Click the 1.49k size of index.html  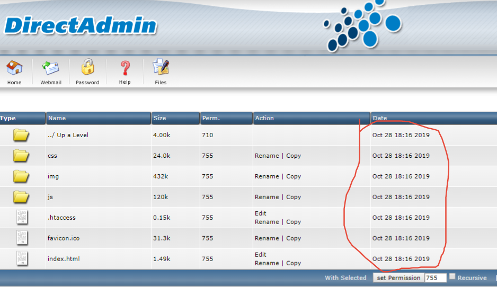pyautogui.click(x=162, y=258)
